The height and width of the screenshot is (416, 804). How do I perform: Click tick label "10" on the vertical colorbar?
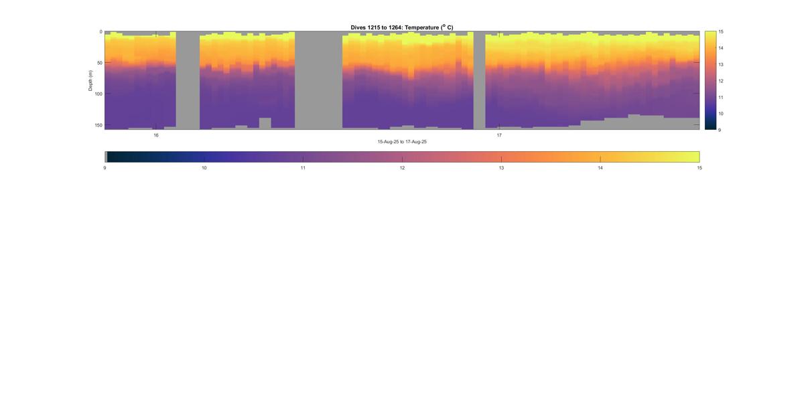(721, 114)
